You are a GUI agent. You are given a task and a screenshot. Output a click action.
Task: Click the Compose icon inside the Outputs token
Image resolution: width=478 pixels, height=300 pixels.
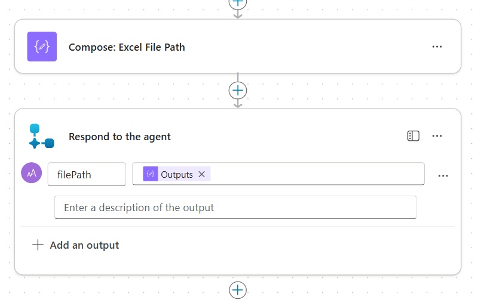pos(151,174)
